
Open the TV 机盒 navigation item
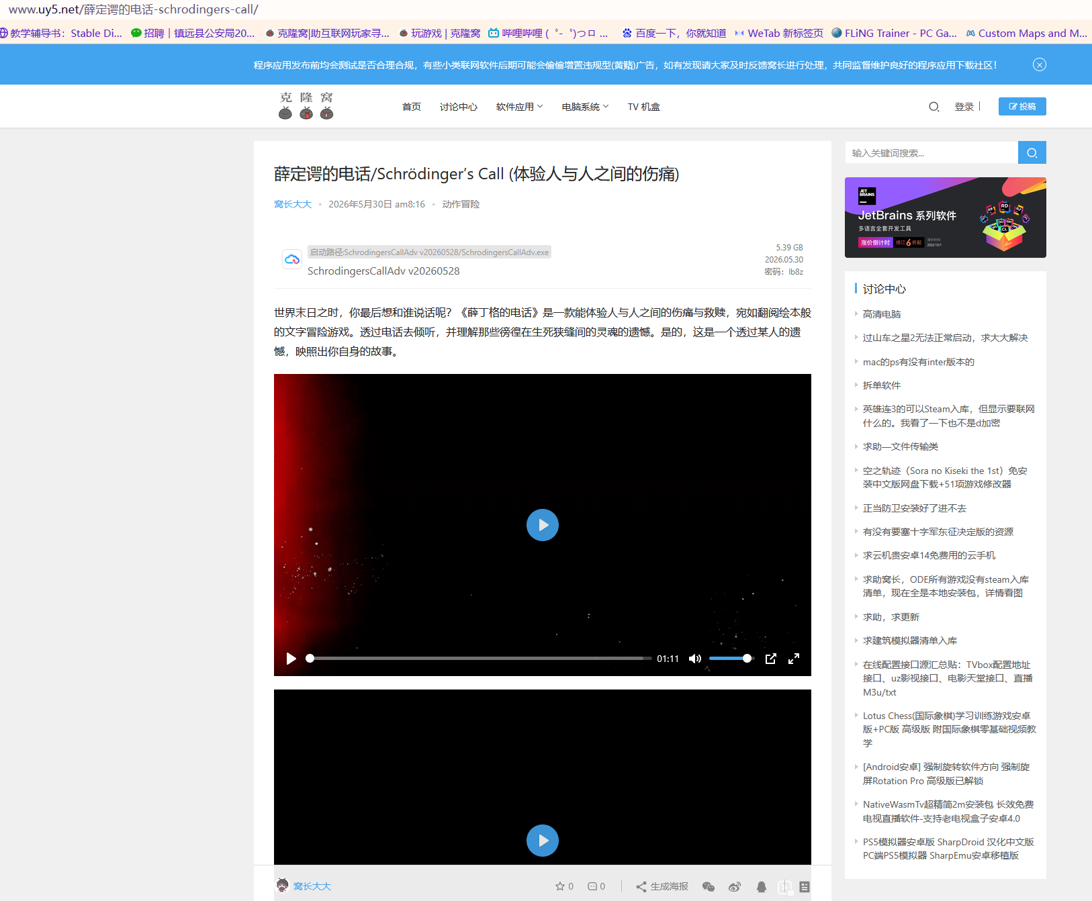point(644,107)
